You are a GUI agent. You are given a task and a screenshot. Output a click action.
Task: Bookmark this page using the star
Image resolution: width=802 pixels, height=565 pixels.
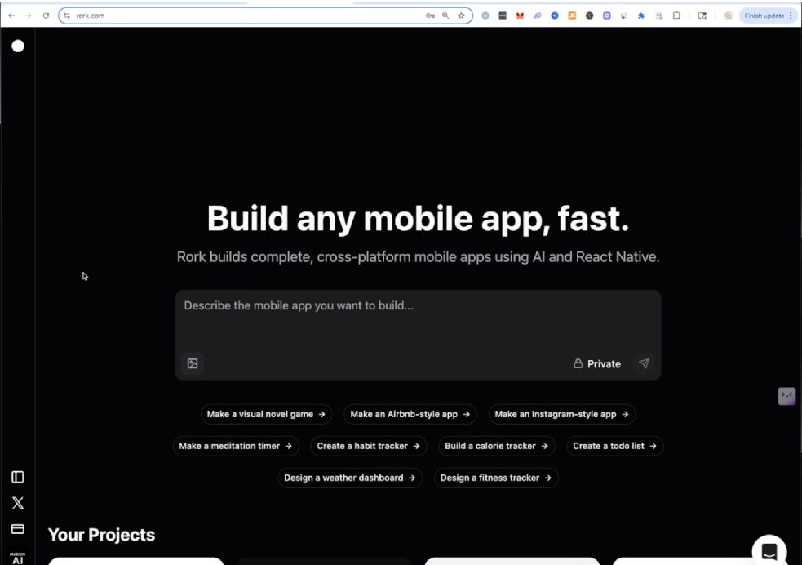(x=463, y=15)
